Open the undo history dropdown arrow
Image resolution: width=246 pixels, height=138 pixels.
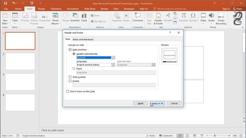coord(17,3)
